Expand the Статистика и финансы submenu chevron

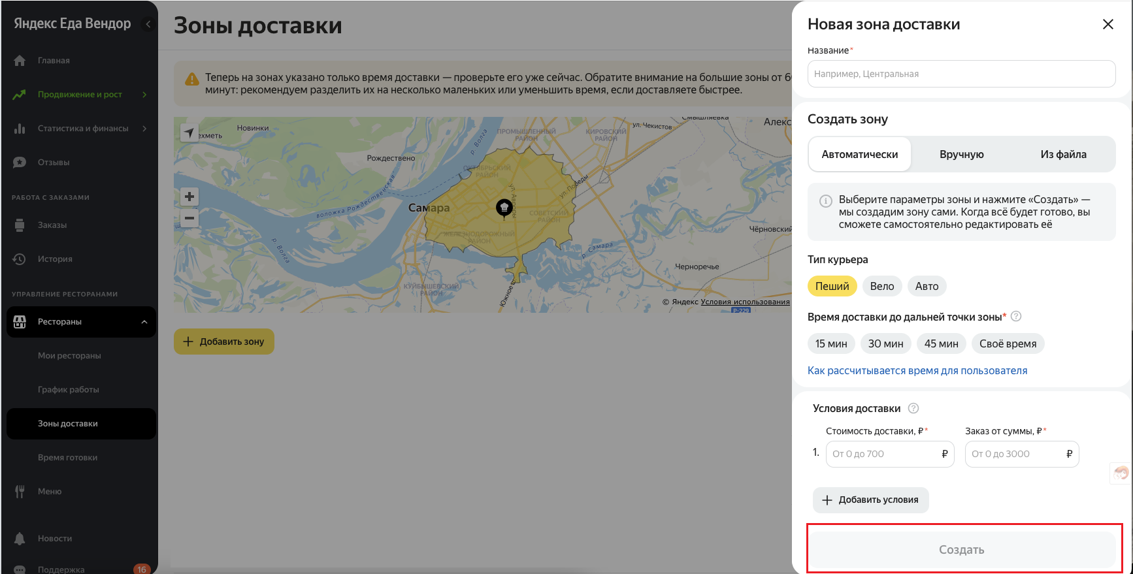[144, 129]
